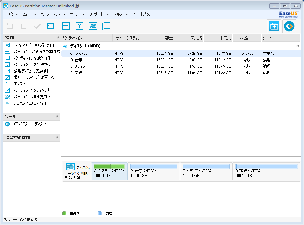Click the フルバージョンに更新する status bar text
Image resolution: width=304 pixels, height=225 pixels.
pos(23,220)
